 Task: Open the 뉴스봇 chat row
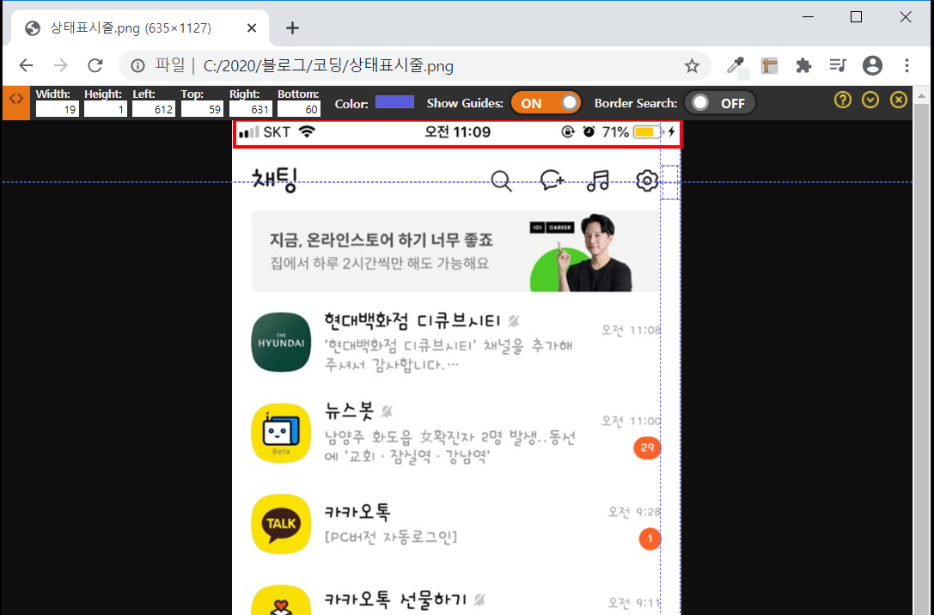(x=456, y=434)
